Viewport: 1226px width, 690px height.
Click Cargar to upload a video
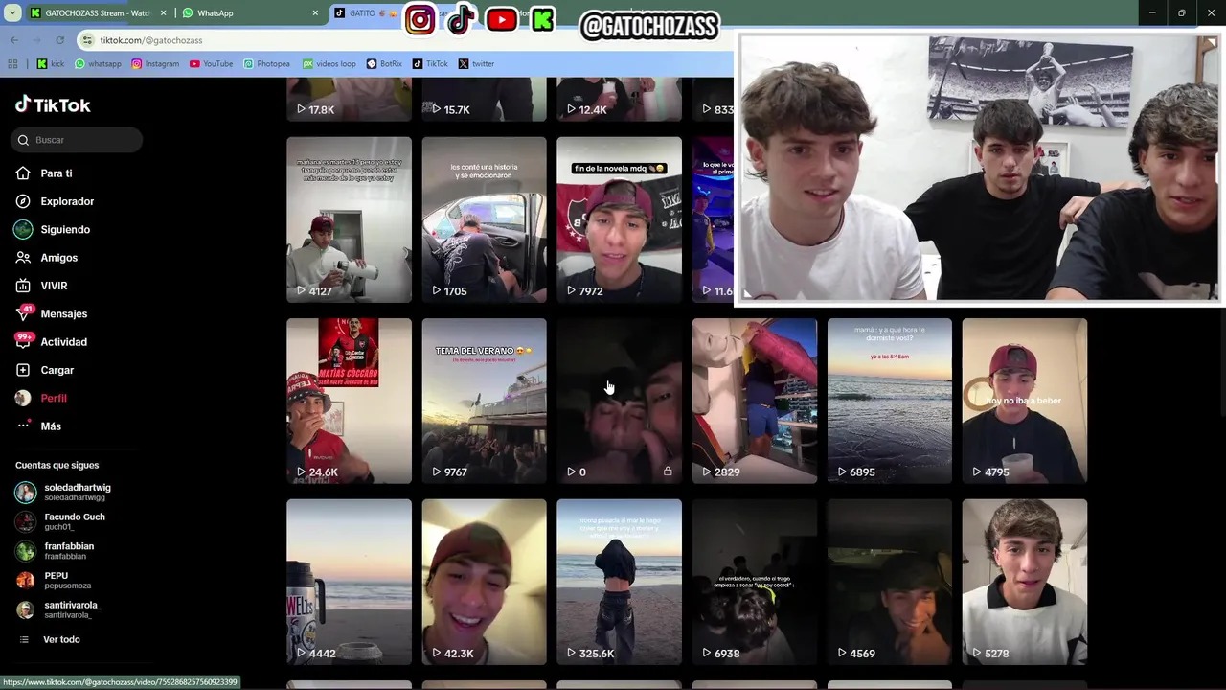45,370
